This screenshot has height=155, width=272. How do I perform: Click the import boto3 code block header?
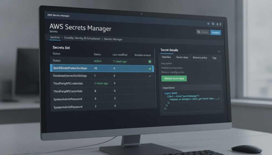tap(191, 88)
